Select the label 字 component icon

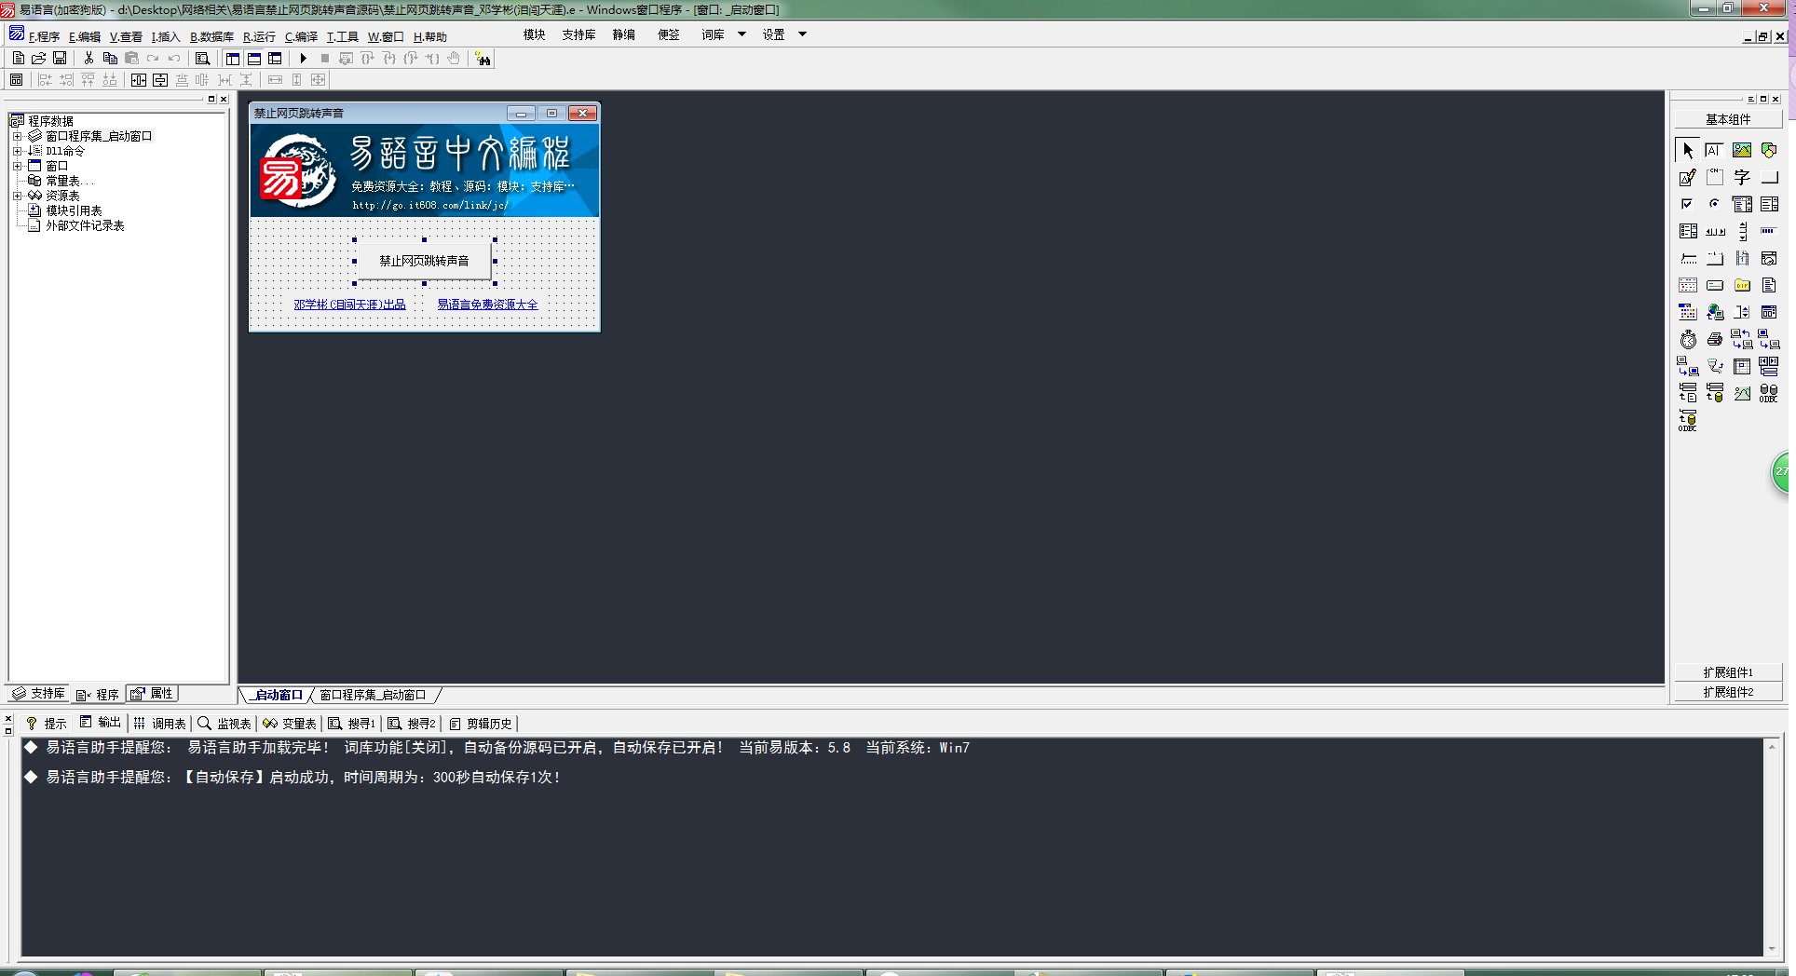[x=1742, y=177]
